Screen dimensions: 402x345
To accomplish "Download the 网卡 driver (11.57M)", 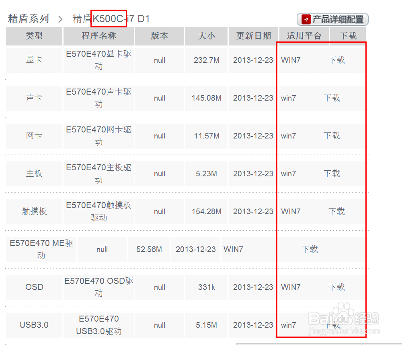I will tap(332, 136).
